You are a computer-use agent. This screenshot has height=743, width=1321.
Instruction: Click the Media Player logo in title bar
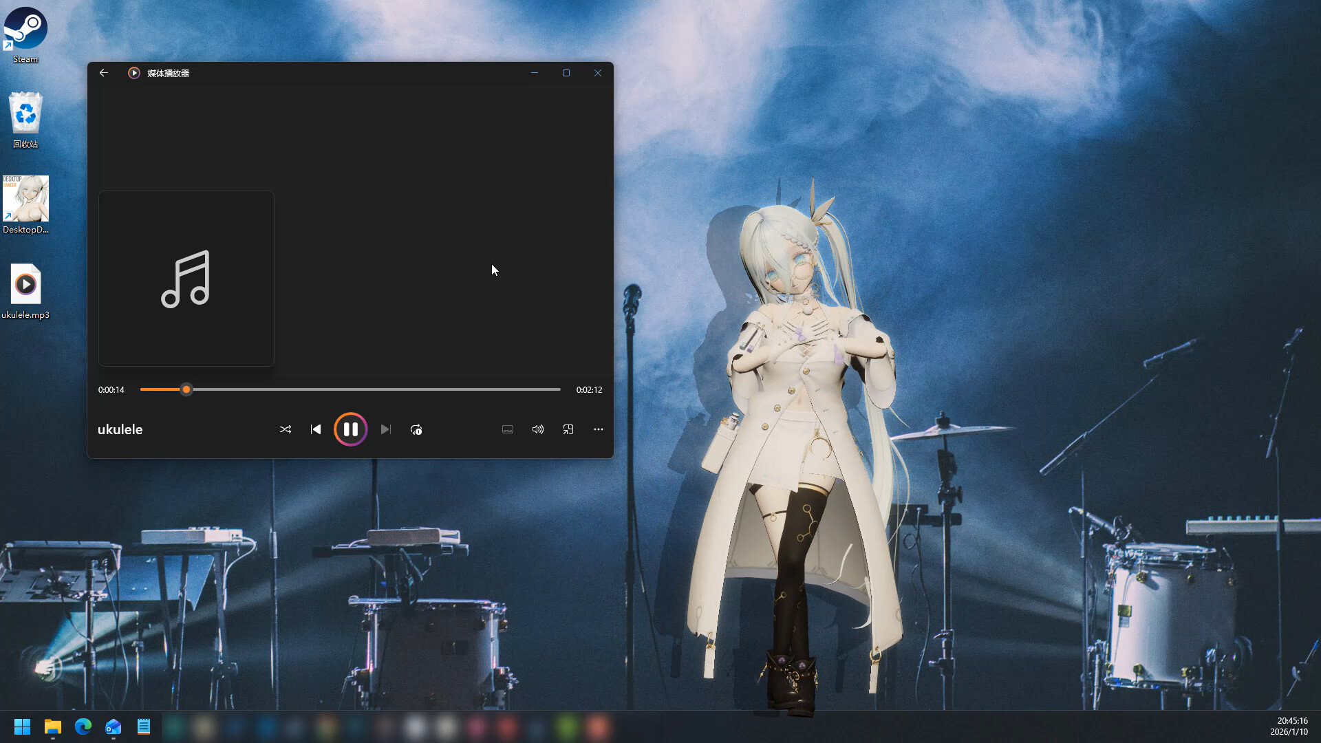pos(133,72)
